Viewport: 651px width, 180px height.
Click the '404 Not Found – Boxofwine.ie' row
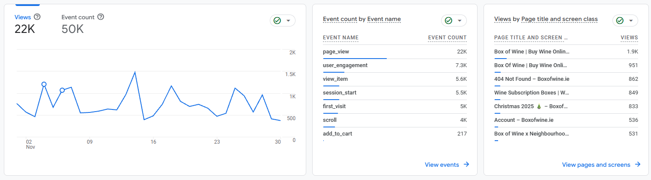click(566, 79)
